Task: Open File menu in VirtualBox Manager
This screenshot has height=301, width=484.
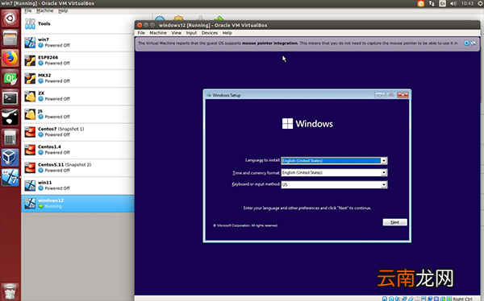Action: [28, 10]
